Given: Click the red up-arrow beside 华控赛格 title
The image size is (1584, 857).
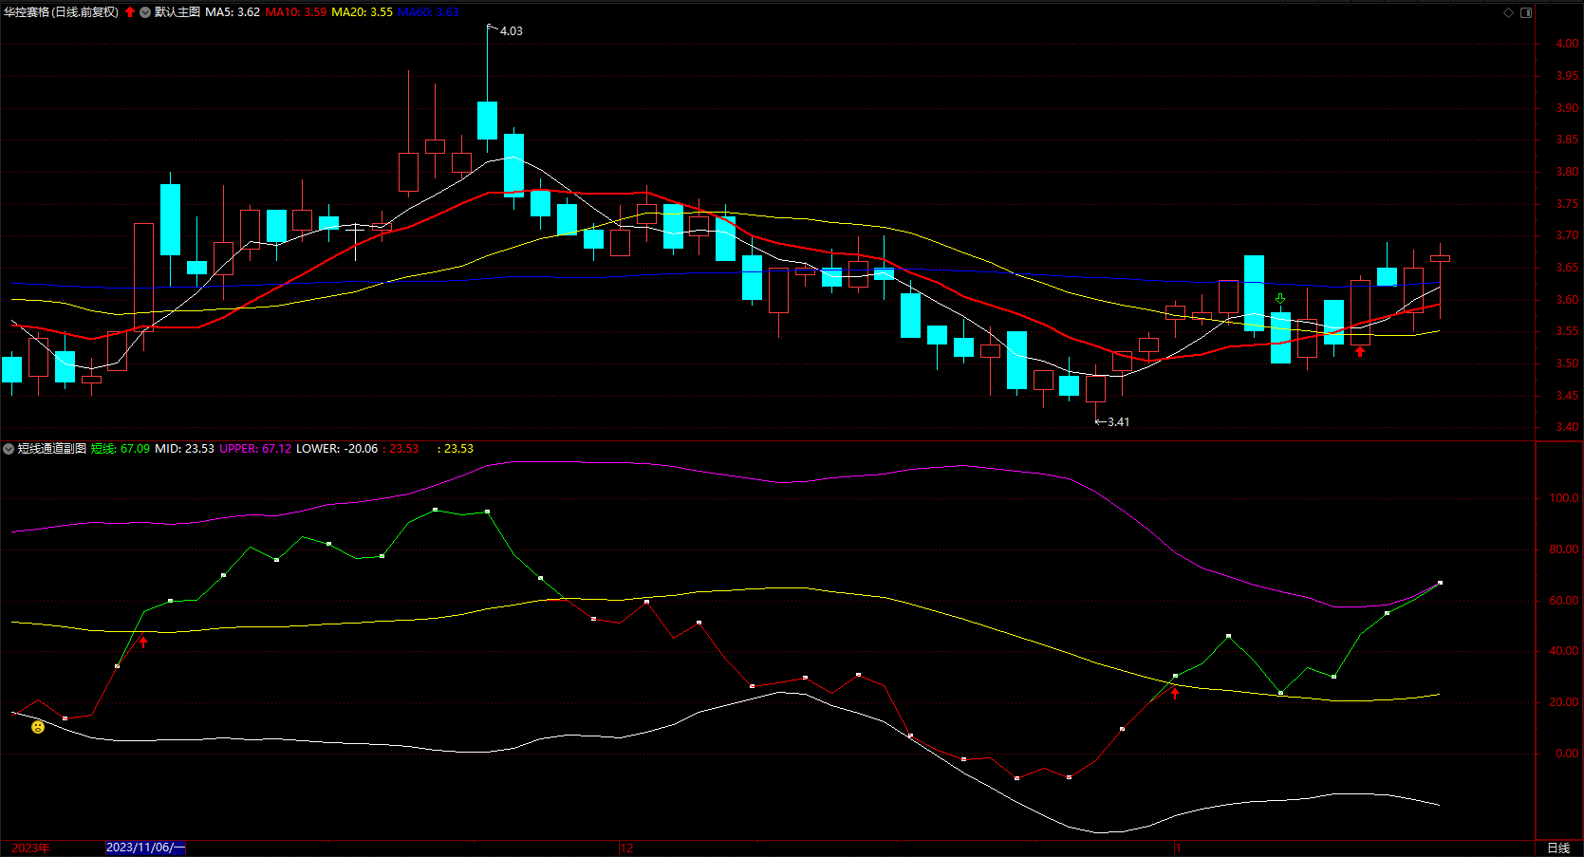Looking at the screenshot, I should tap(130, 12).
